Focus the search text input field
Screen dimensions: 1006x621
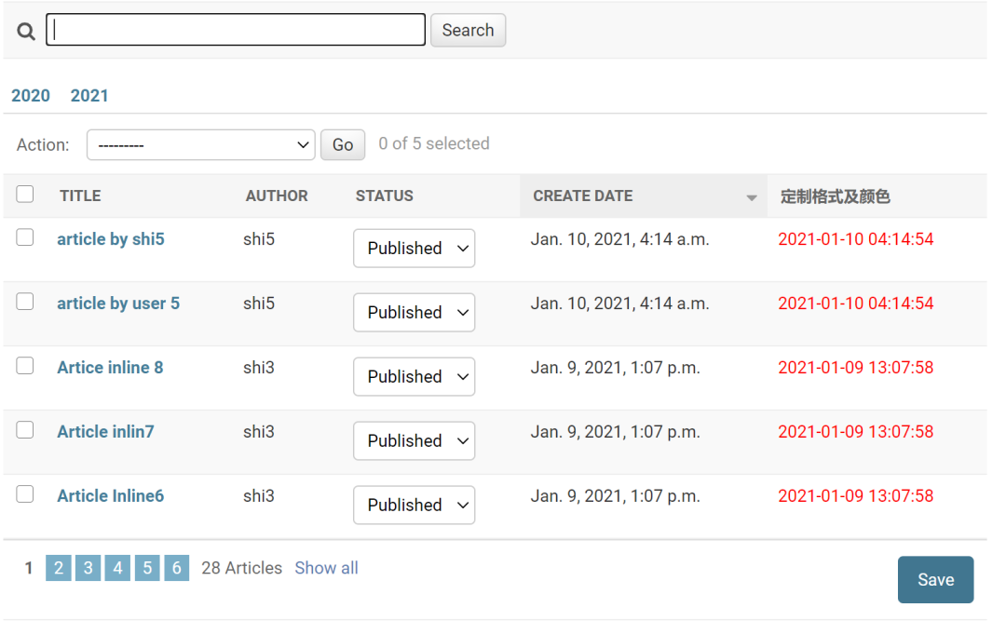[236, 30]
